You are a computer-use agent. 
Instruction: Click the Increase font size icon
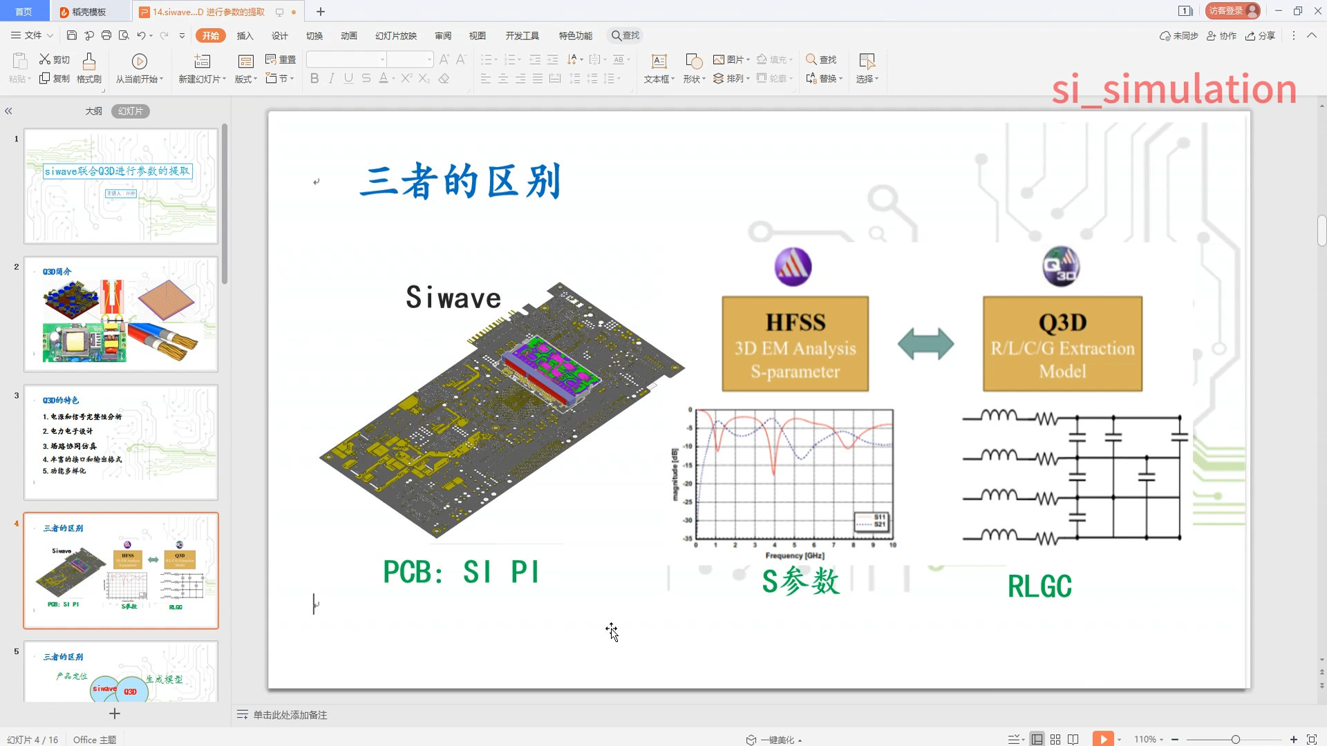pyautogui.click(x=444, y=59)
